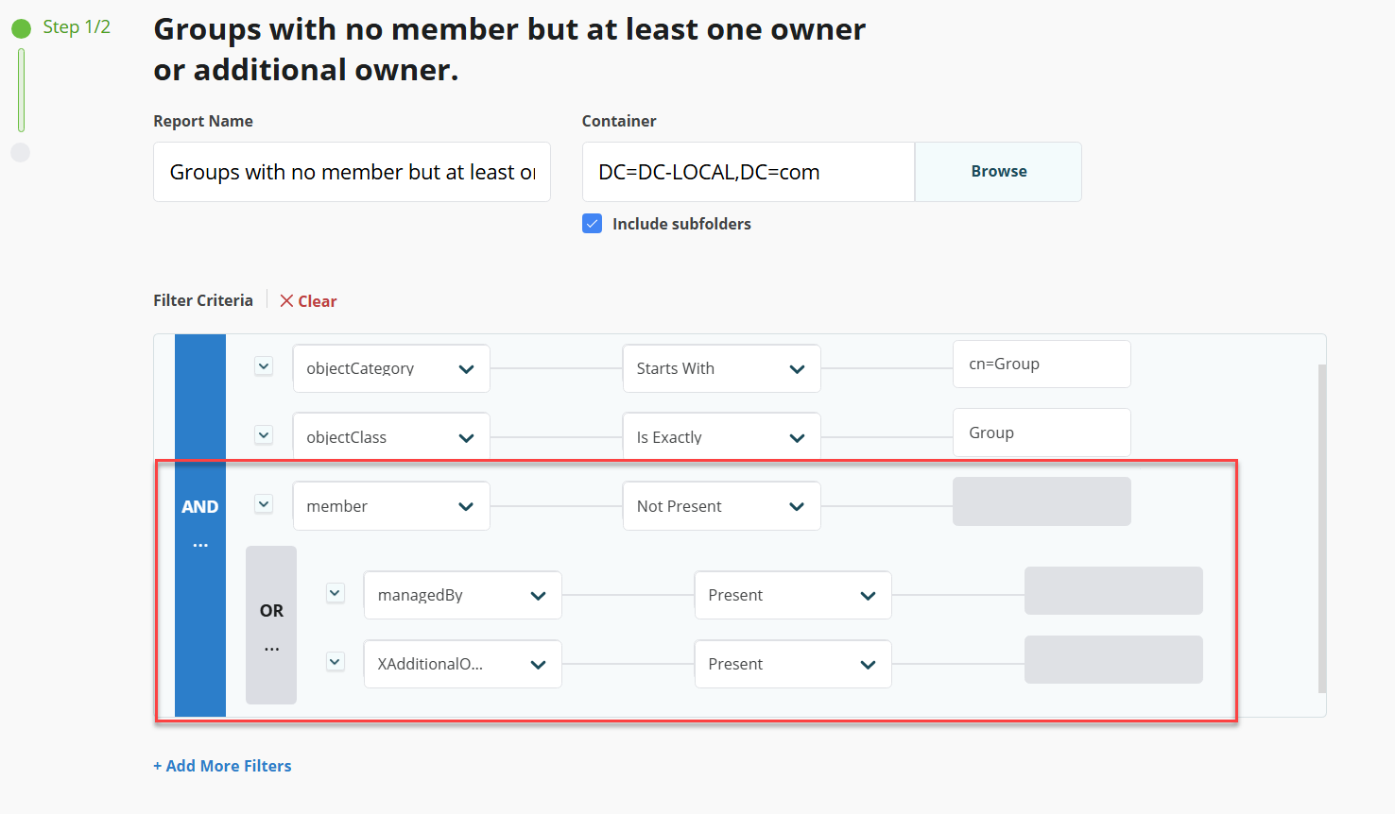Image resolution: width=1395 pixels, height=814 pixels.
Task: Open the objectCategory attribute dropdown
Action: pyautogui.click(x=391, y=368)
